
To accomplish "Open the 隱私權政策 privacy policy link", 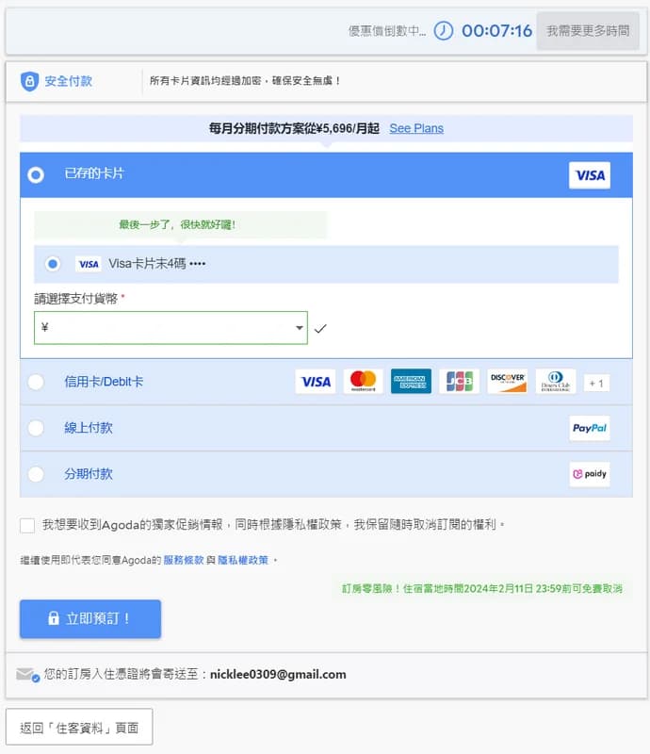I will 243,560.
